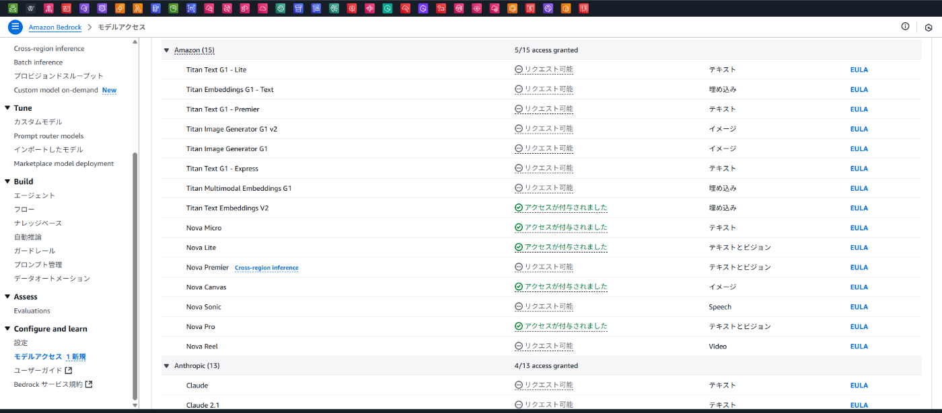Image resolution: width=942 pixels, height=413 pixels.
Task: Collapse the Build sidebar section
Action: (7, 182)
